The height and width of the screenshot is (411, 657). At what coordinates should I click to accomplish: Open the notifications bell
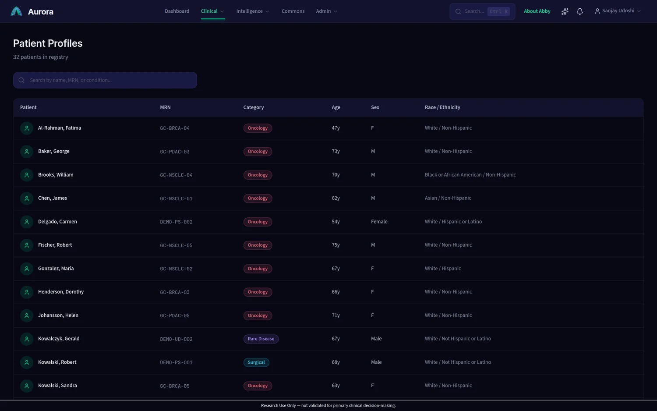[x=579, y=11]
